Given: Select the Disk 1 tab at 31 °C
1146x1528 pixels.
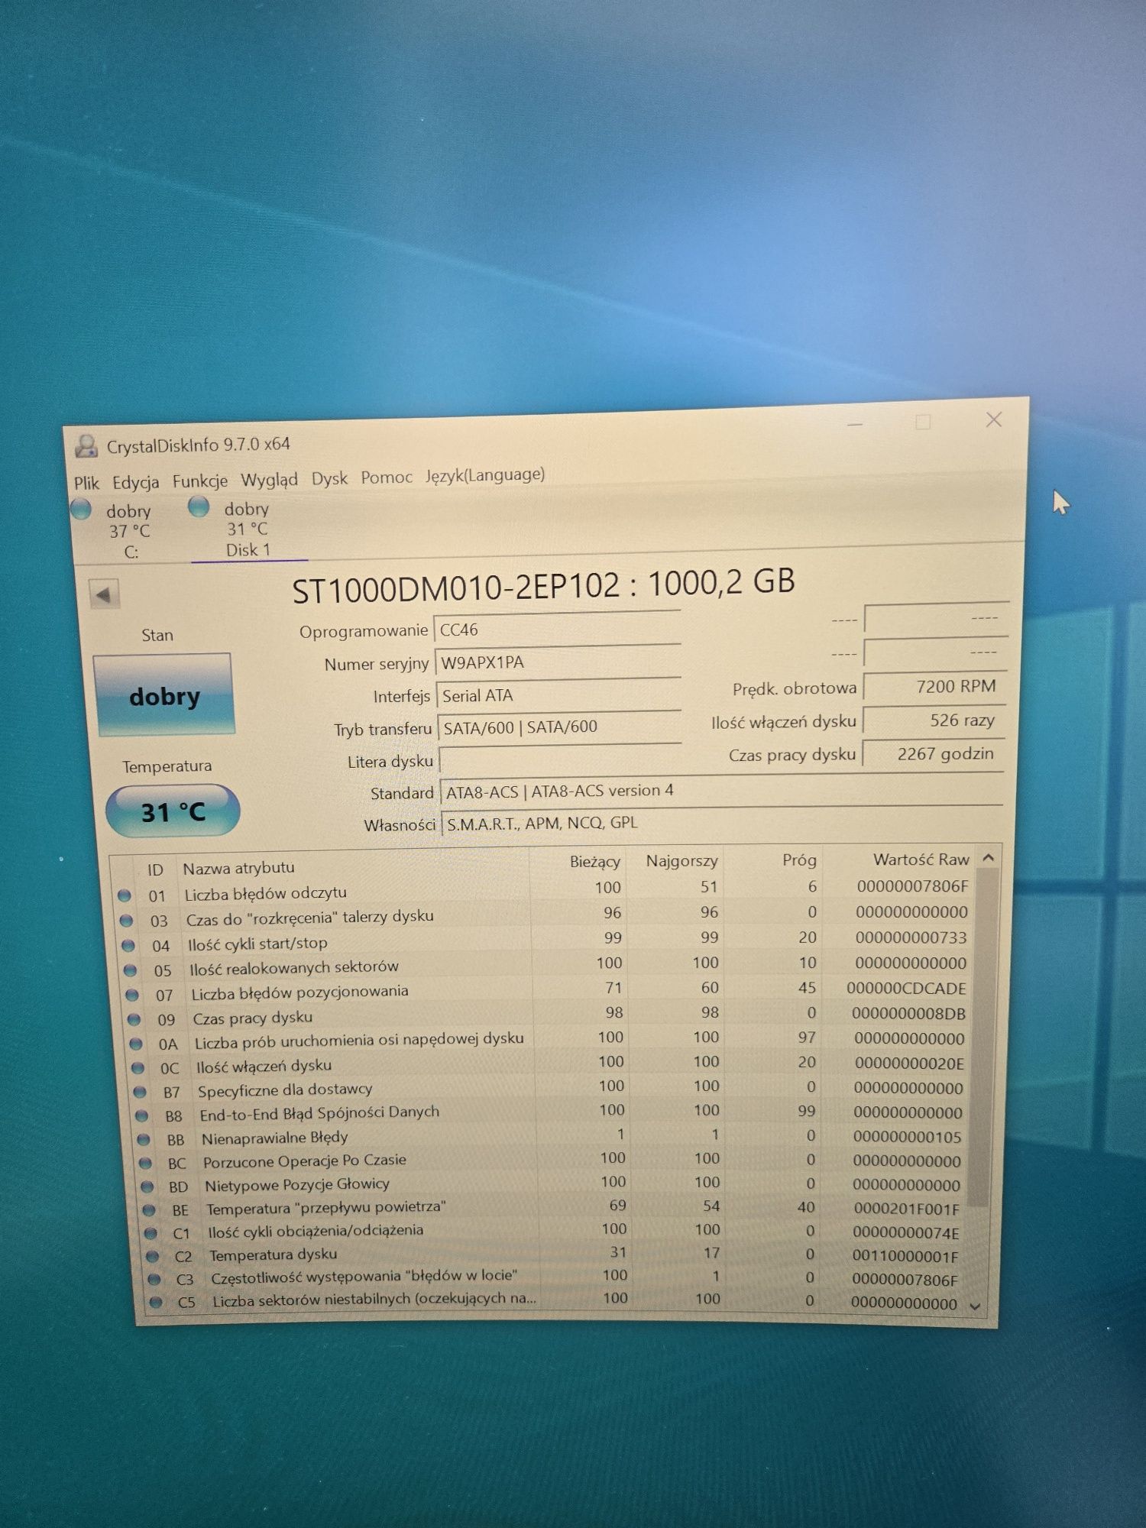Looking at the screenshot, I should point(248,529).
